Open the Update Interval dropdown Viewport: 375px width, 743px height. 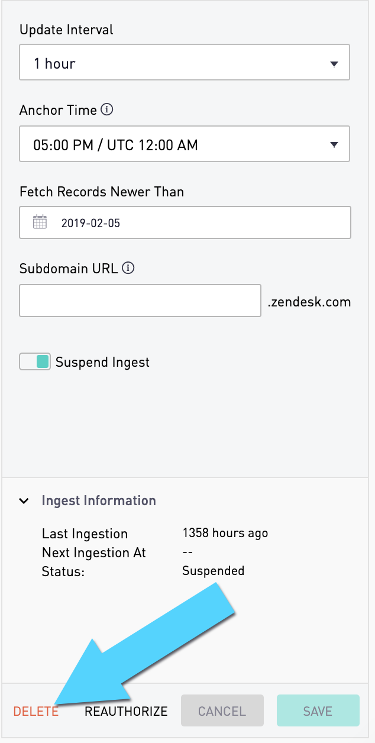pos(185,63)
